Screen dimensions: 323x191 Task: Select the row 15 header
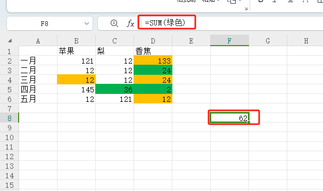point(10,185)
